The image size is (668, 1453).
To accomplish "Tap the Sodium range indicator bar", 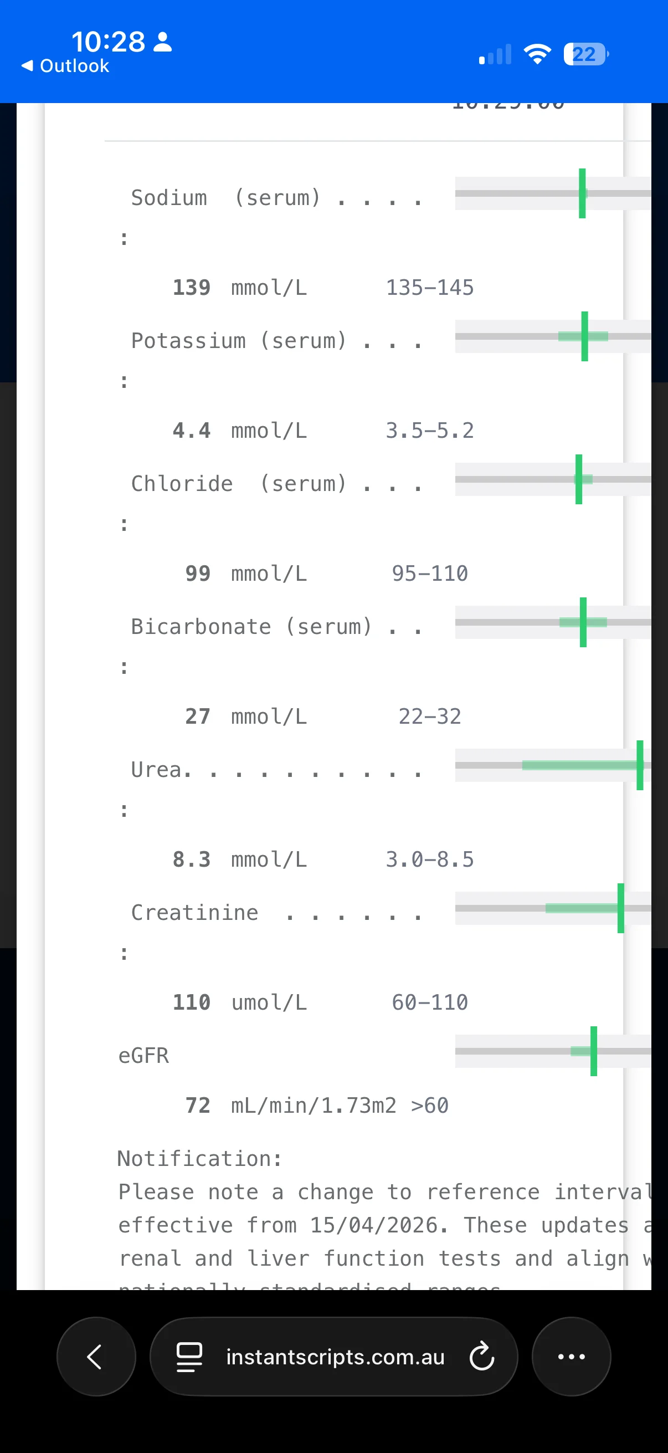I will 553,193.
